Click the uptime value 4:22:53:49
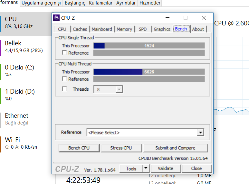Viewport: 249px width, 184px height. (83, 180)
